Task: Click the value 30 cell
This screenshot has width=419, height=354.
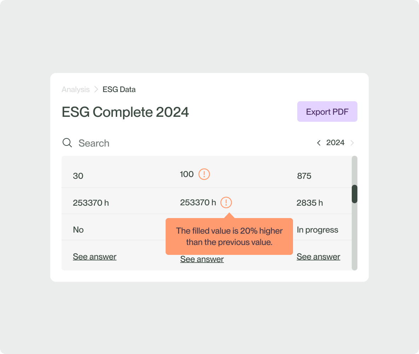Action: pos(78,176)
